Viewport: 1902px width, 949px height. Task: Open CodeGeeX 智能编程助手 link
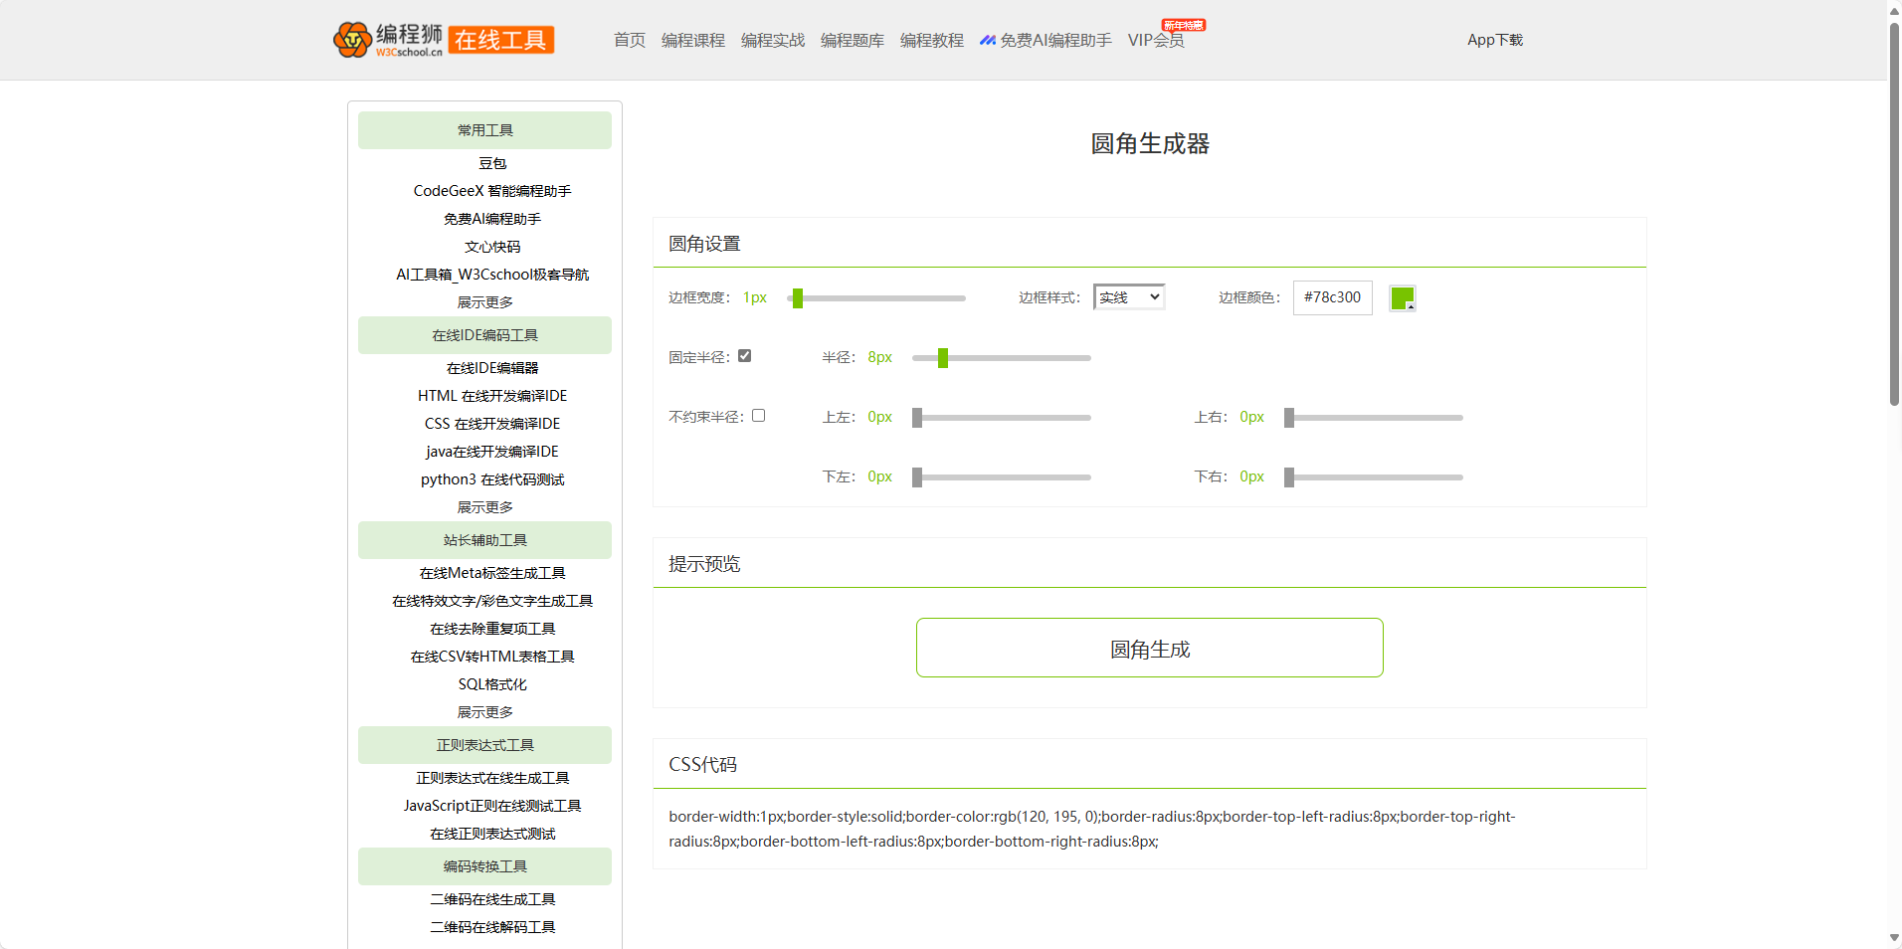[x=492, y=191]
